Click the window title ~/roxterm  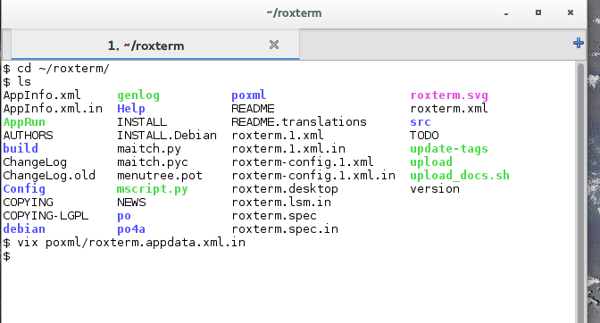[294, 13]
